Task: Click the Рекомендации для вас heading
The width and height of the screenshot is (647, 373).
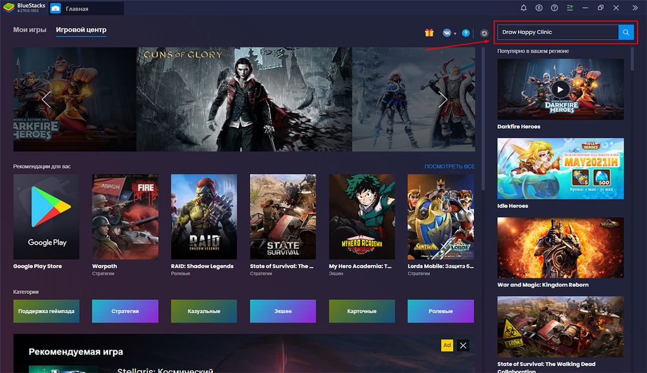Action: 42,167
